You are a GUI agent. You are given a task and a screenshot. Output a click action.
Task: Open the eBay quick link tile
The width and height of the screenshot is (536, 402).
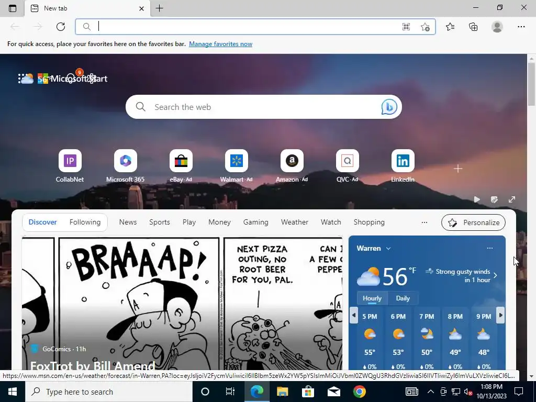click(181, 166)
